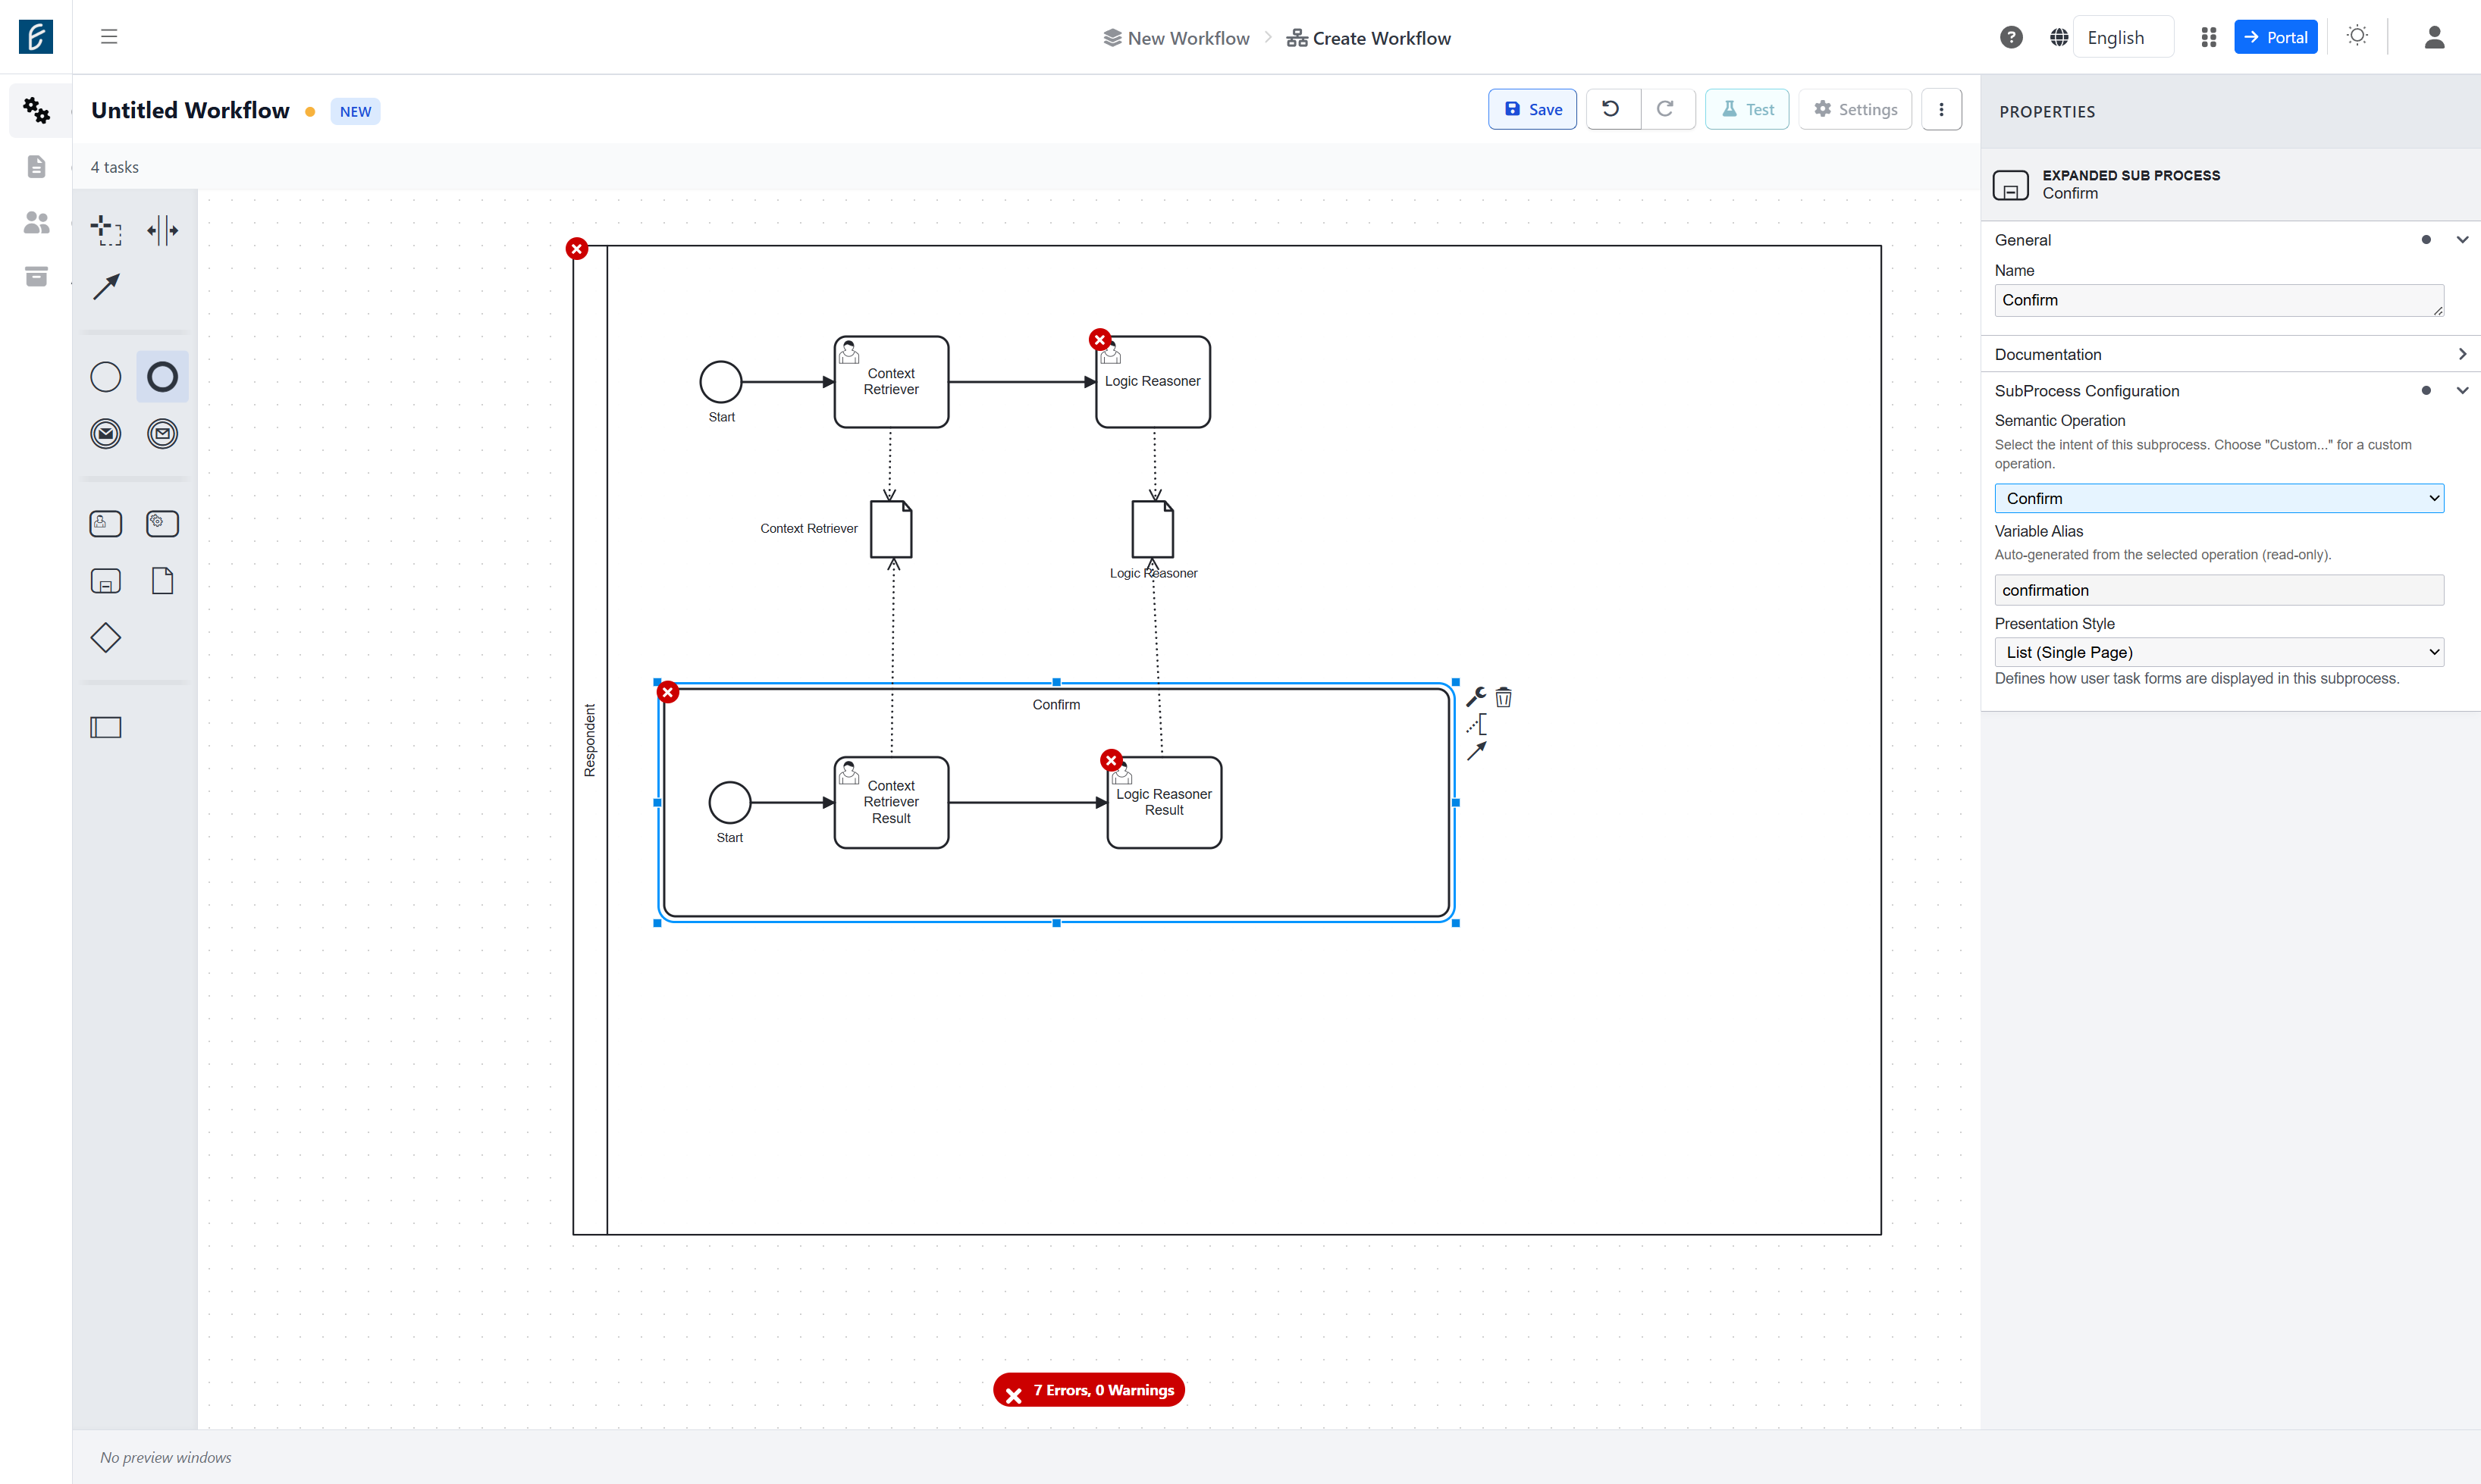Click the Portal button

2275,37
